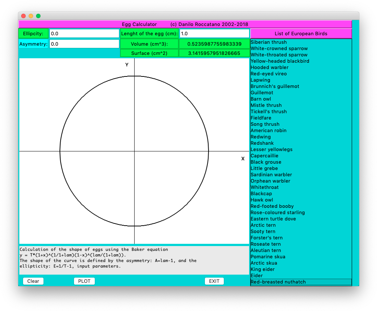Click the Volume result value
Image resolution: width=377 pixels, height=311 pixels.
click(214, 44)
